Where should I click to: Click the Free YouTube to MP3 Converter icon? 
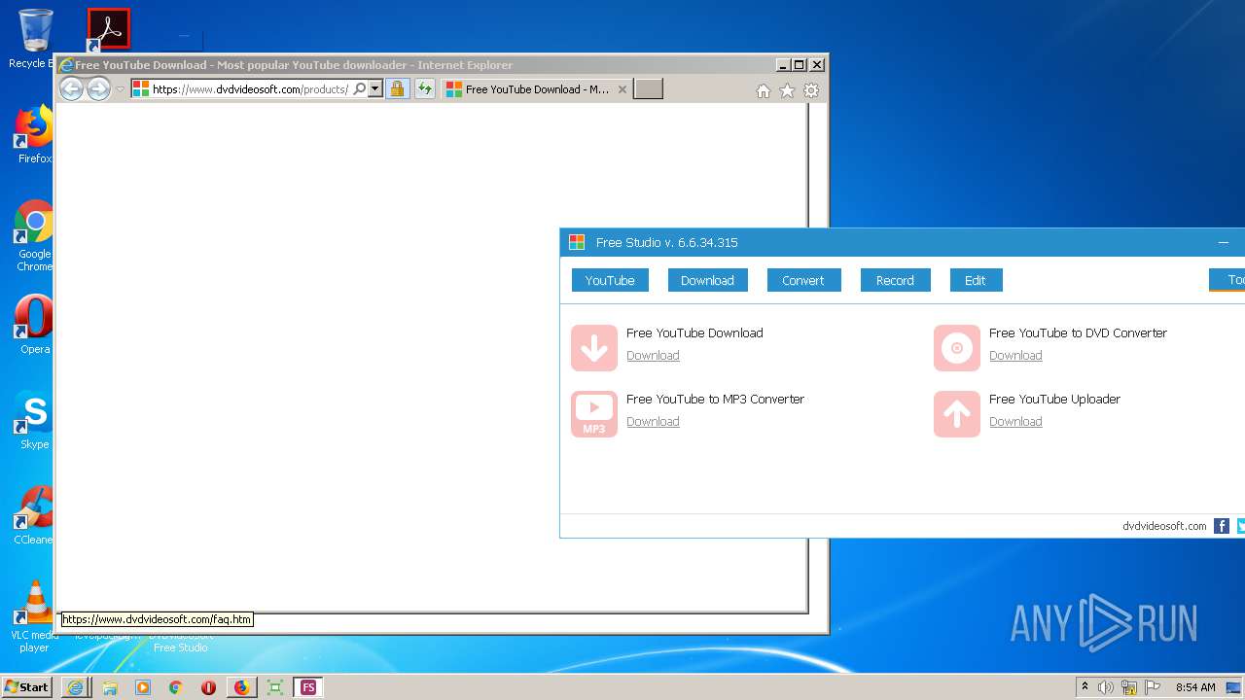click(x=594, y=413)
